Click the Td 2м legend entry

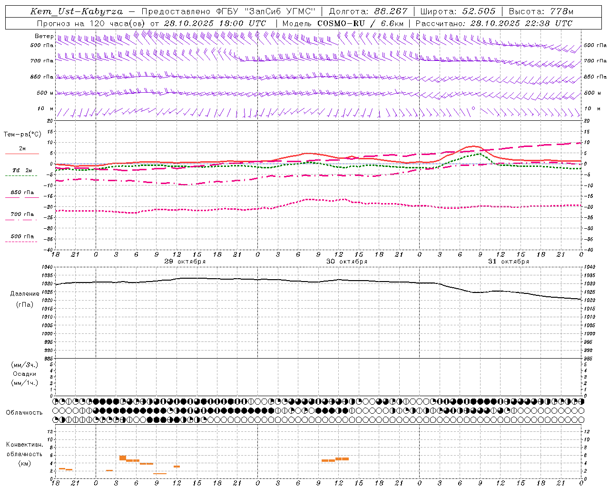pos(22,173)
